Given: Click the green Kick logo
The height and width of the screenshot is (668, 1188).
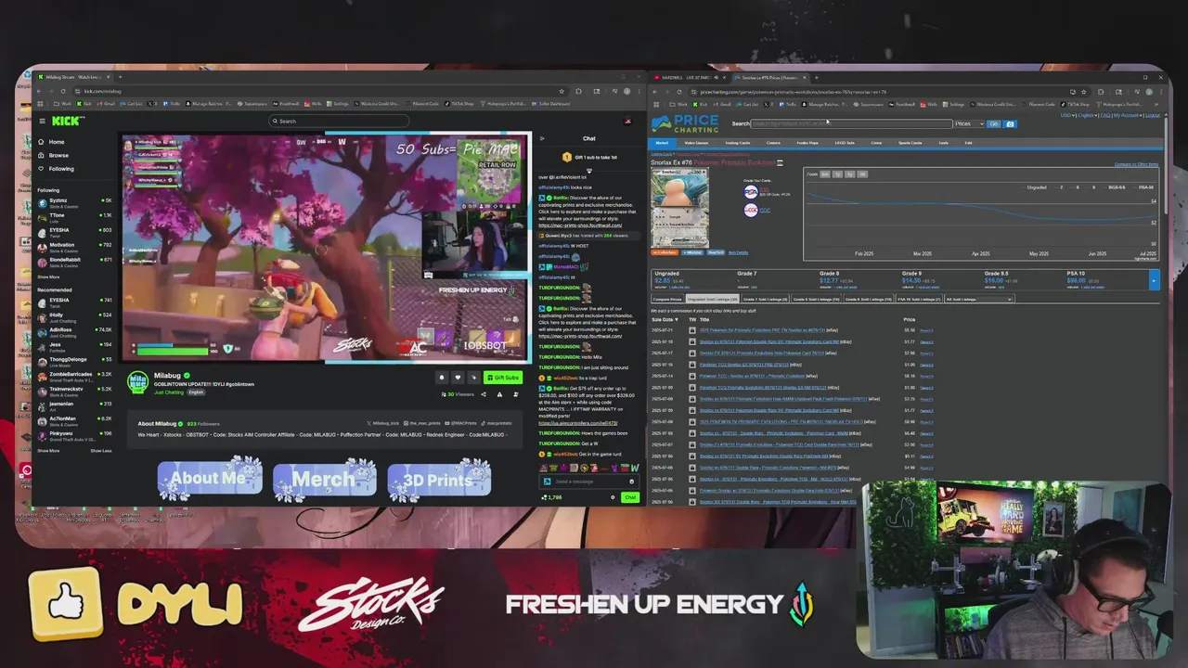Looking at the screenshot, I should 68,121.
